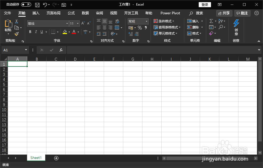This screenshot has width=263, height=168.
Task: Toggle middle align
Action: (105, 21)
